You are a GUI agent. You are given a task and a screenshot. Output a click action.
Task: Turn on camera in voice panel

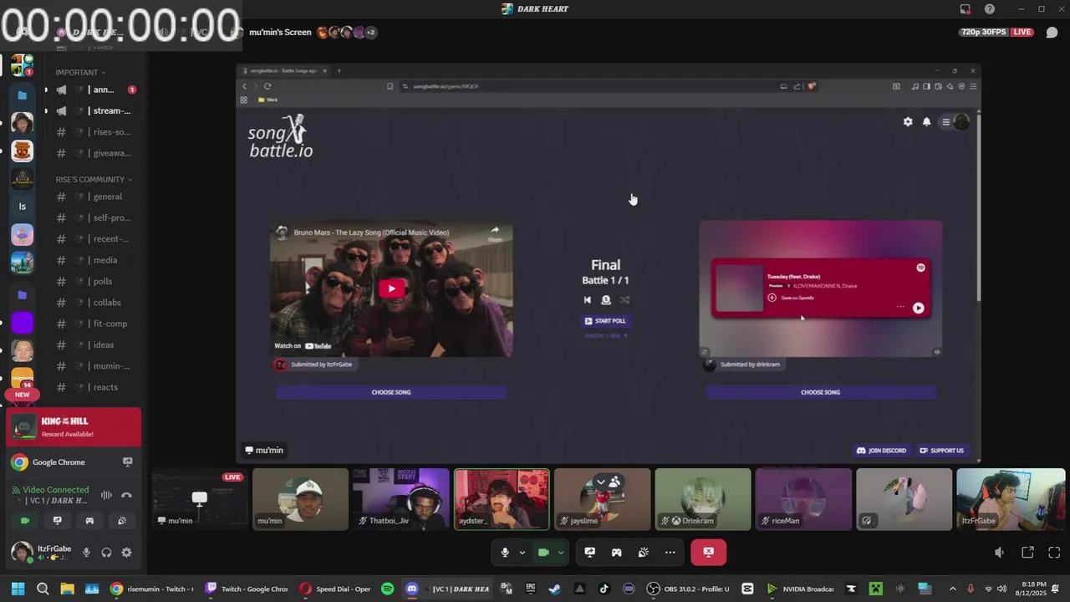(25, 520)
